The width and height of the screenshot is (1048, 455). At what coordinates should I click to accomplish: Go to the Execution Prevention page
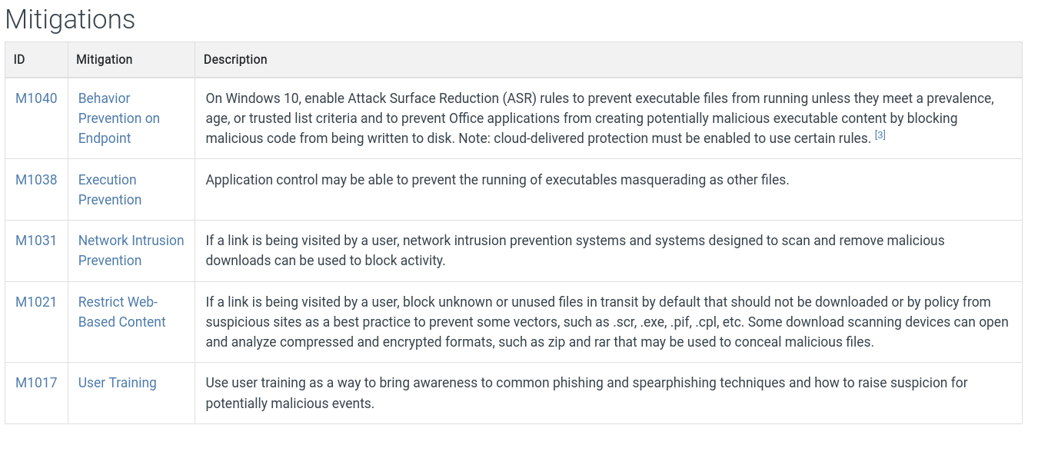coord(109,190)
